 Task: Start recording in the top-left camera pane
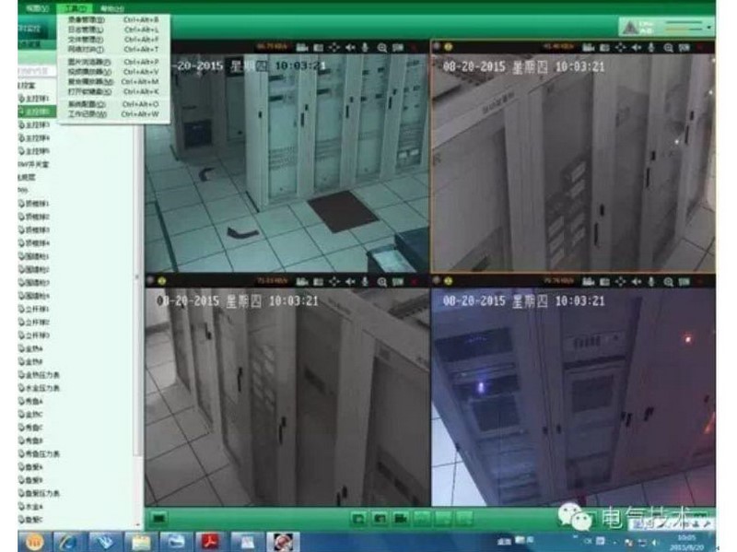(x=303, y=46)
